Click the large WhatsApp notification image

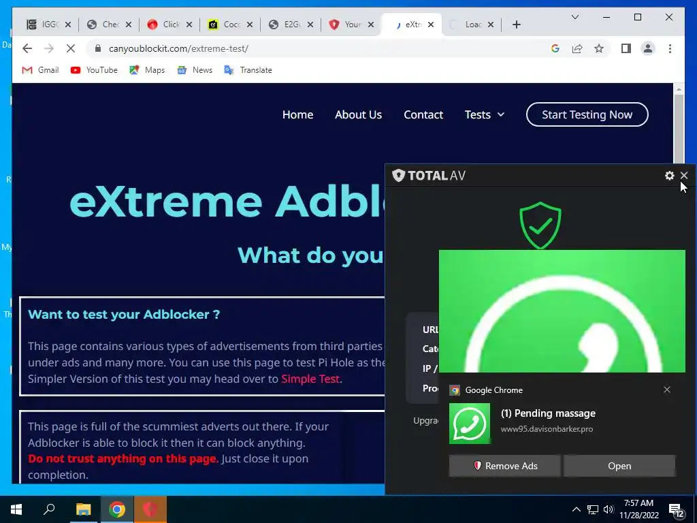point(562,311)
